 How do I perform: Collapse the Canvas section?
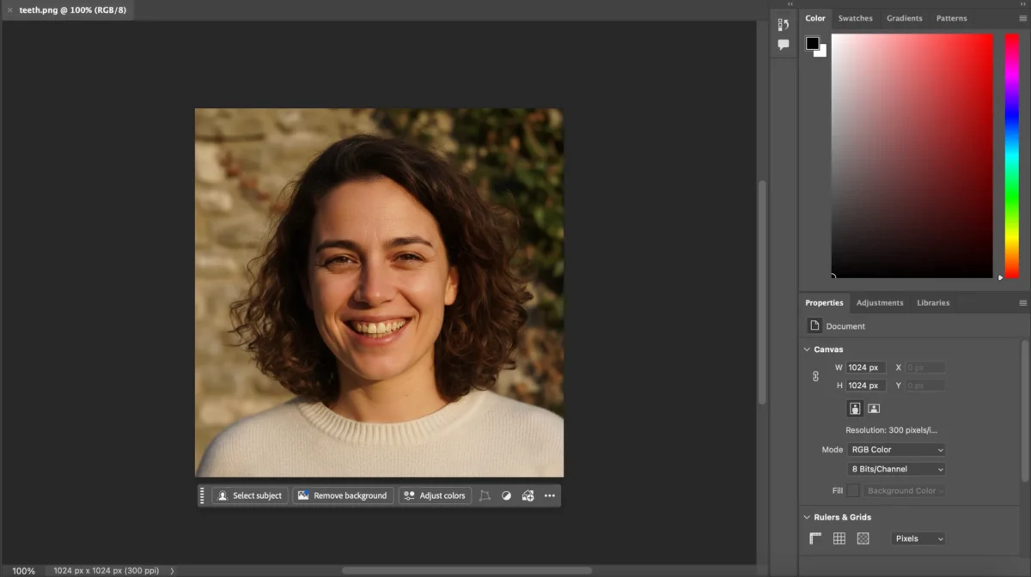(807, 349)
